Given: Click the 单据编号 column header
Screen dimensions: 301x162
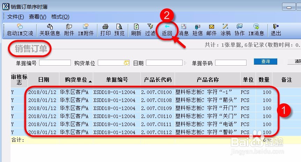Looking at the screenshot, I should point(117,80).
